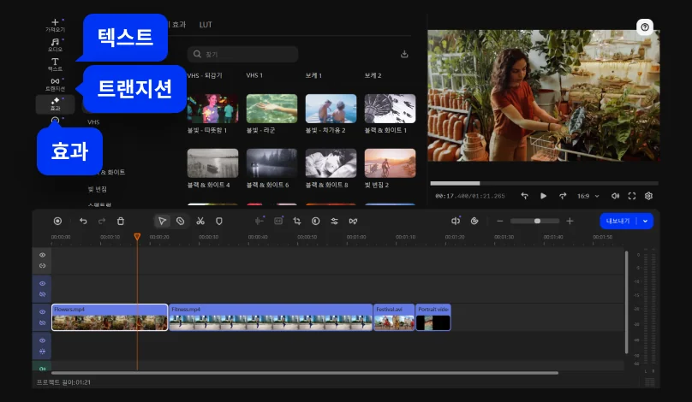Screen dimensions: 692x402
Task: Delete selected clip with trash icon
Action: tap(121, 221)
